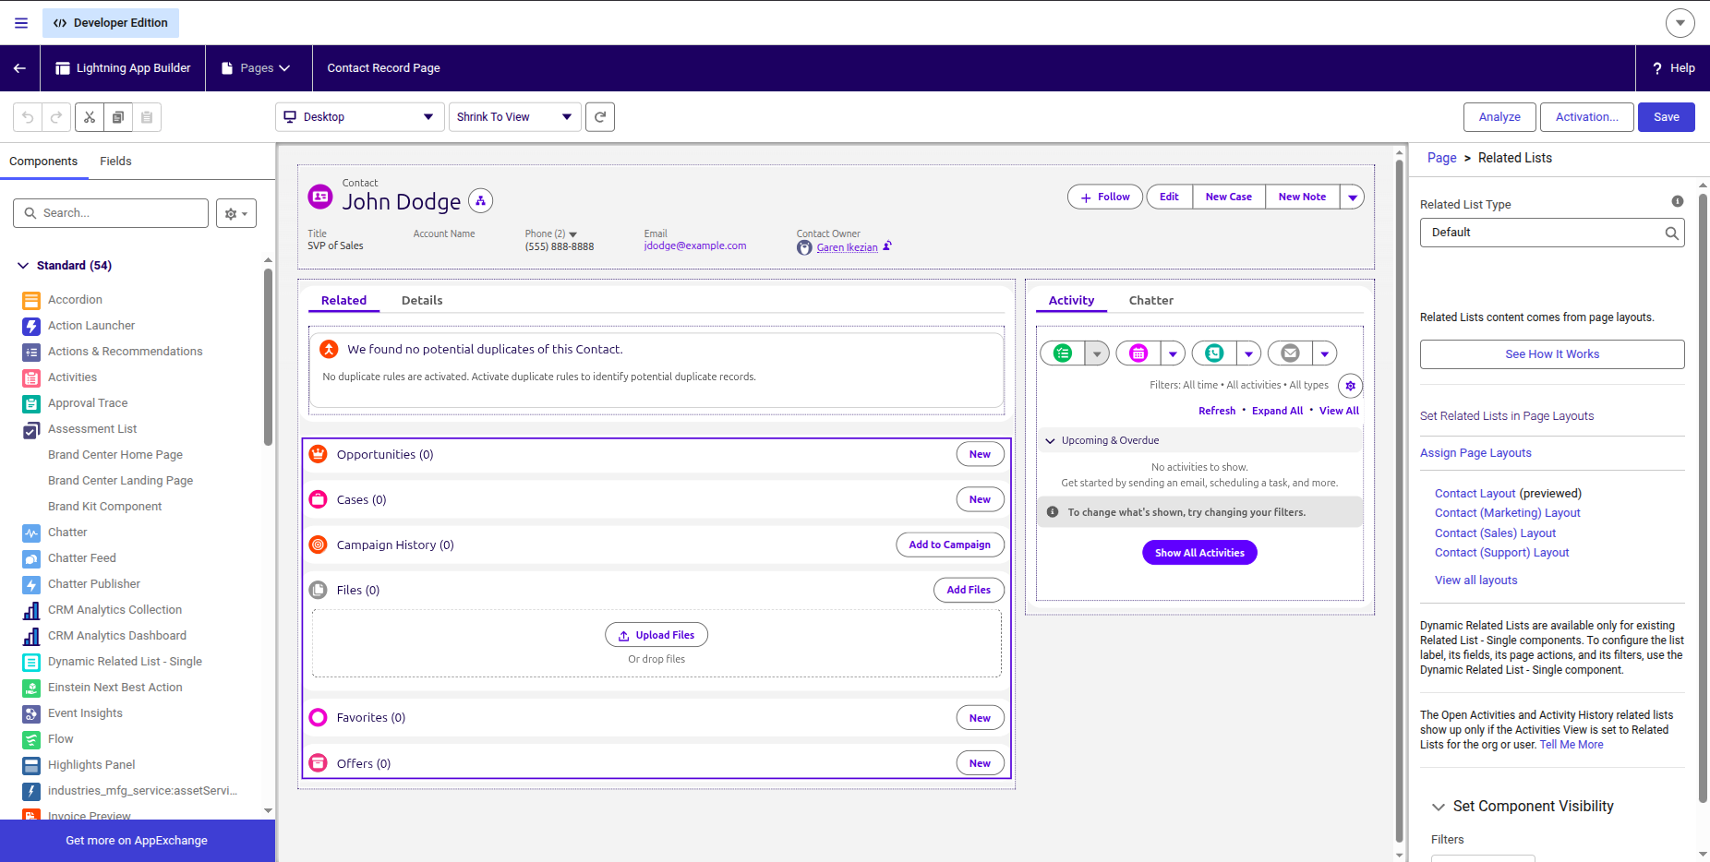This screenshot has width=1710, height=862.
Task: Select the Related tab
Action: [343, 301]
